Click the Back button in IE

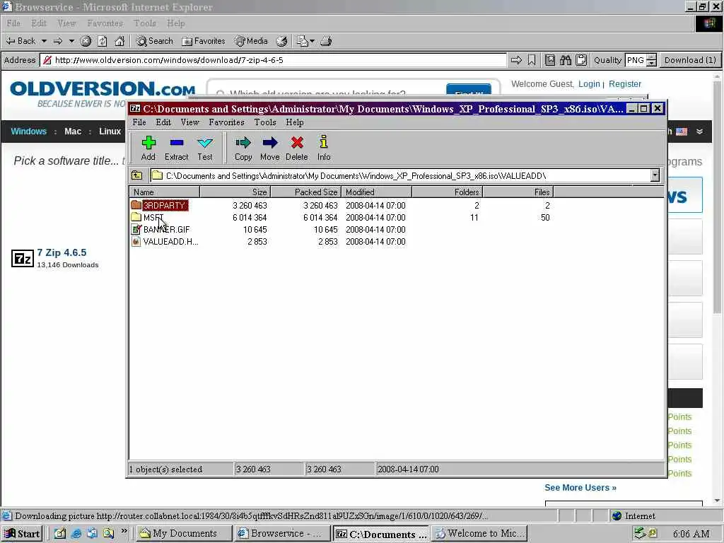coord(21,41)
